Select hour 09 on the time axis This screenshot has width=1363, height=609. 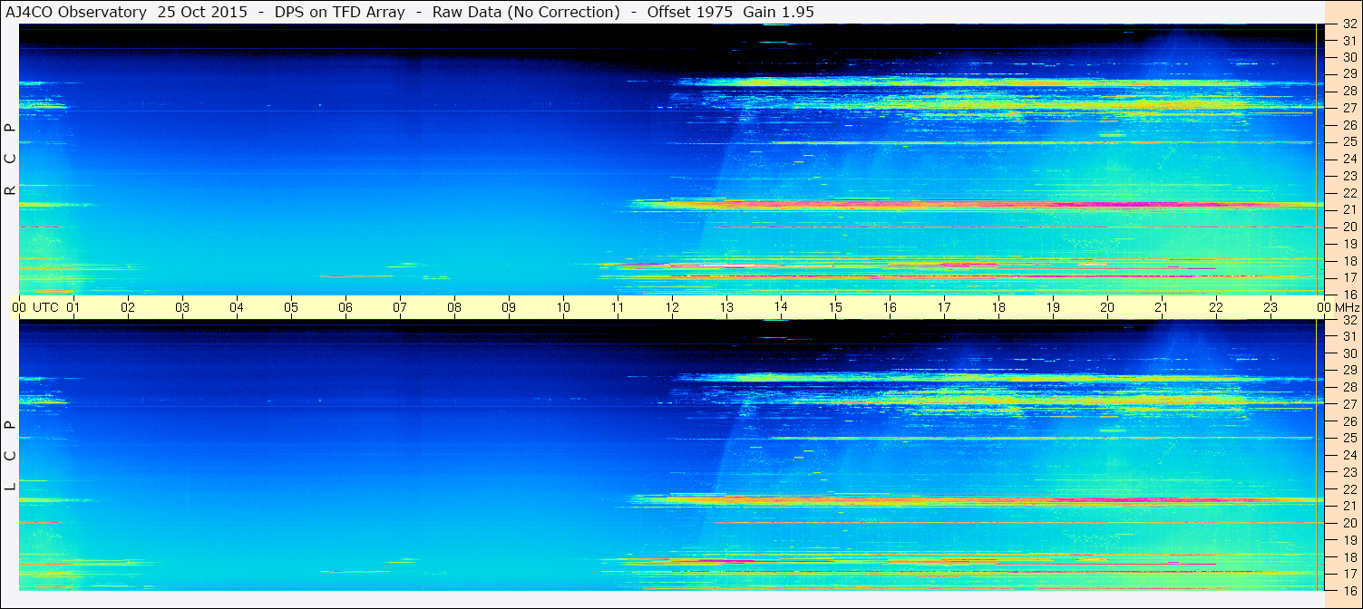(x=509, y=307)
